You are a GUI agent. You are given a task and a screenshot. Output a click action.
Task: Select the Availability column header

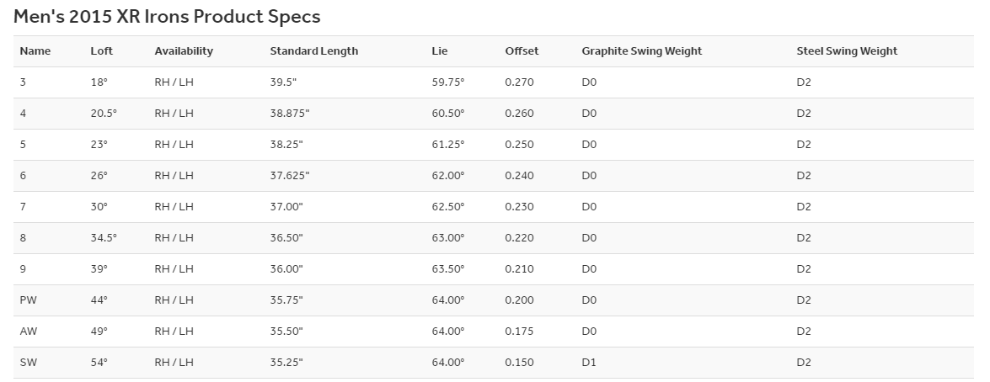pos(184,51)
